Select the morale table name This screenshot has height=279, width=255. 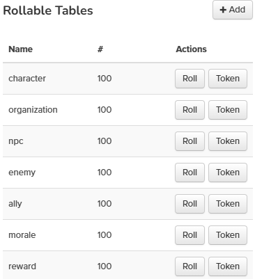click(22, 235)
